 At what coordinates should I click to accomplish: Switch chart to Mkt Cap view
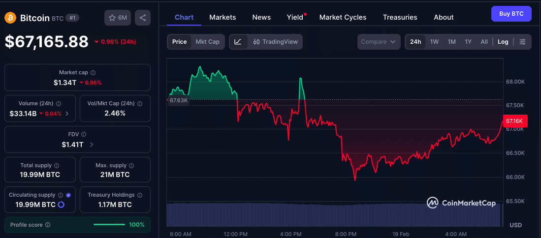pyautogui.click(x=207, y=42)
